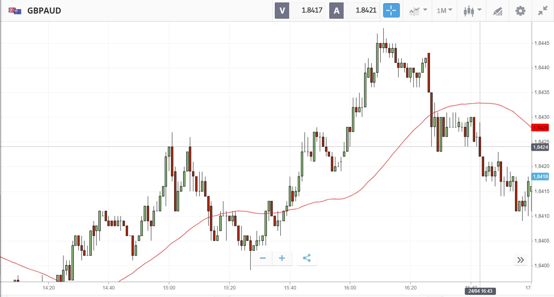
Task: Click the GBPAUD flag icon
Action: [15, 11]
